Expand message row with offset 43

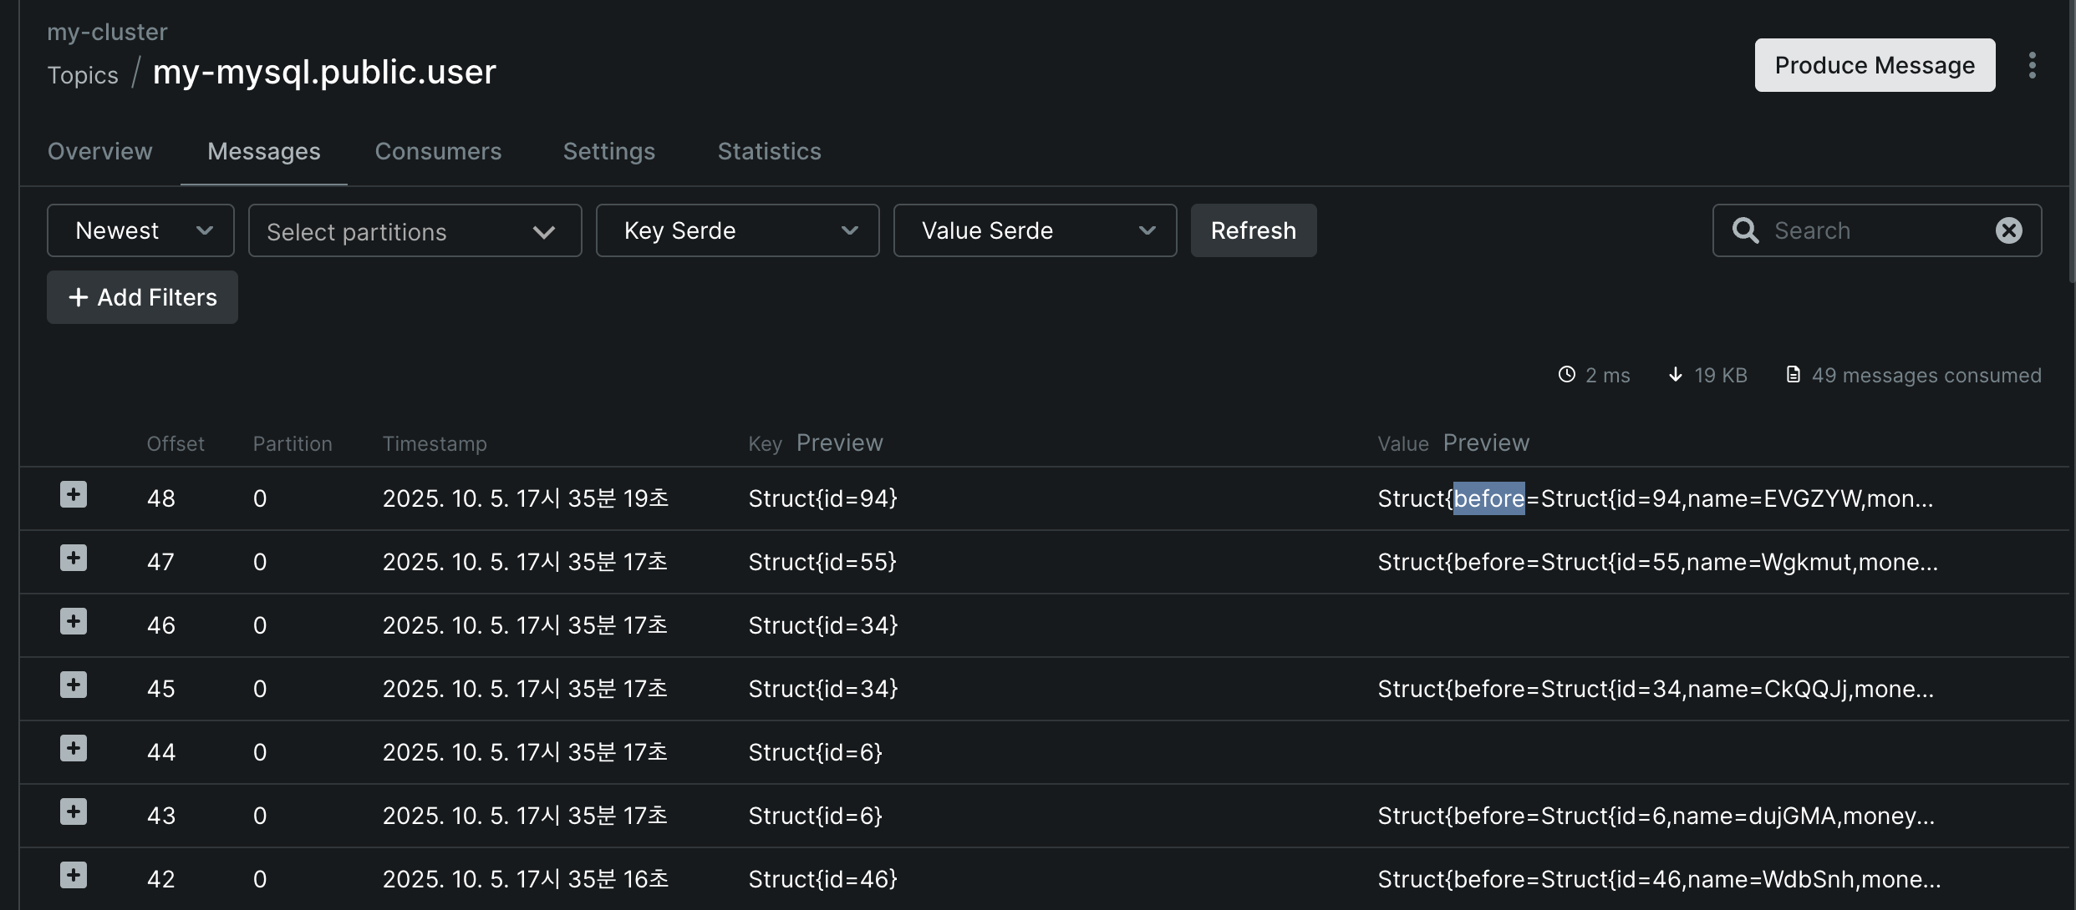click(x=74, y=812)
